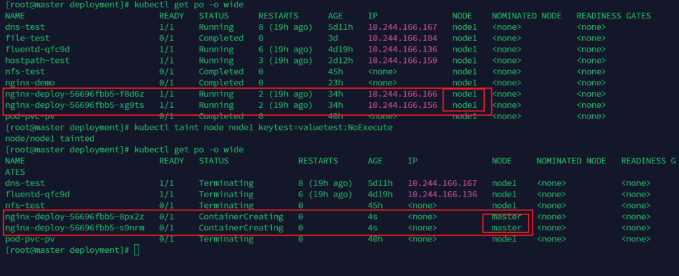Click IP address 10.244.166.156

(x=402, y=105)
